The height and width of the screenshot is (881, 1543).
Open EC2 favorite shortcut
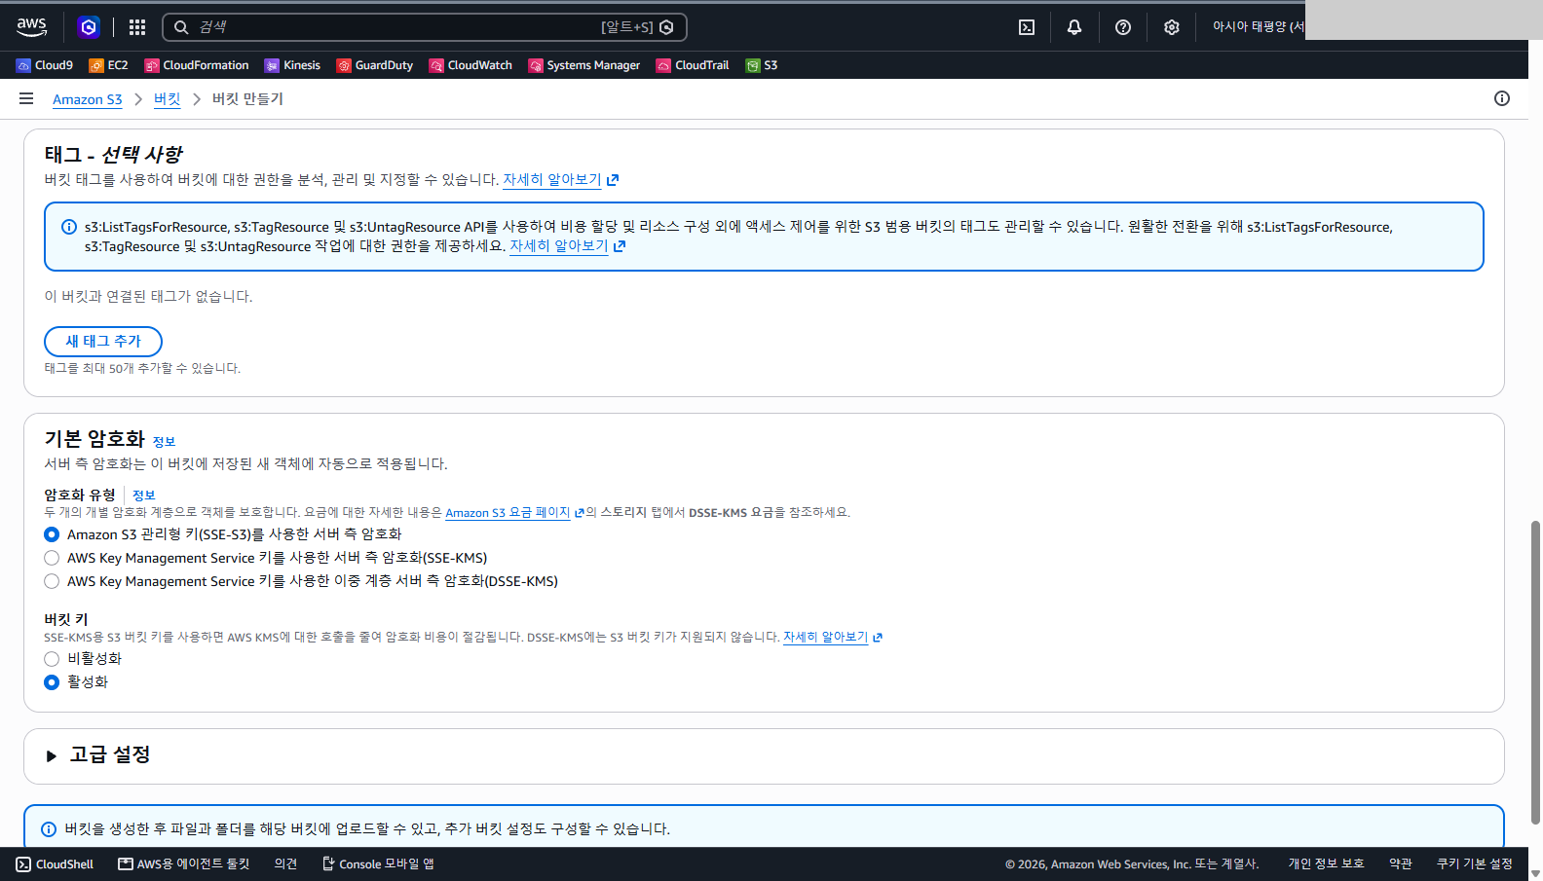[x=108, y=65]
